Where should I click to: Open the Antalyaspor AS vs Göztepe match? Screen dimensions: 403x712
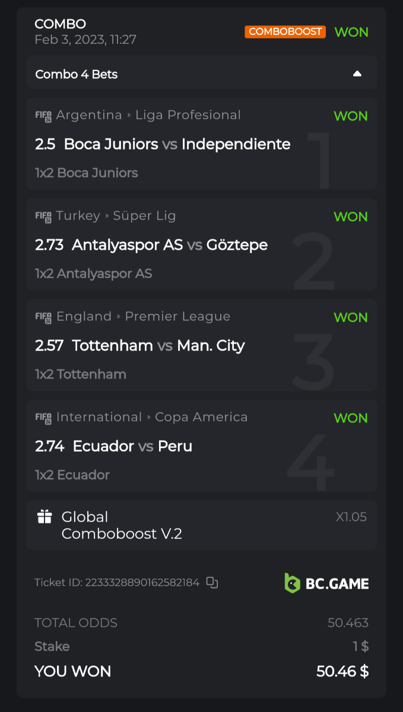pyautogui.click(x=169, y=245)
